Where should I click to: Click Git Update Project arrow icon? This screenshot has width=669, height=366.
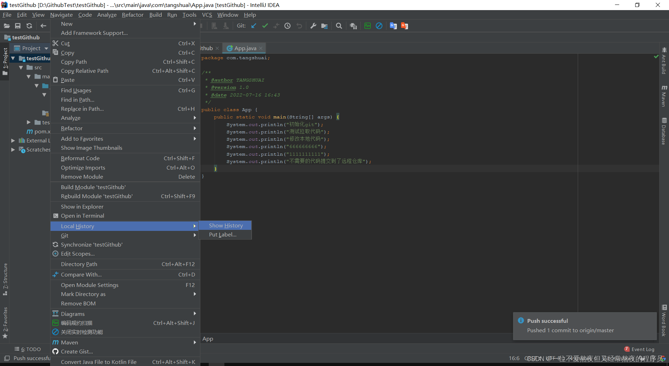(254, 26)
